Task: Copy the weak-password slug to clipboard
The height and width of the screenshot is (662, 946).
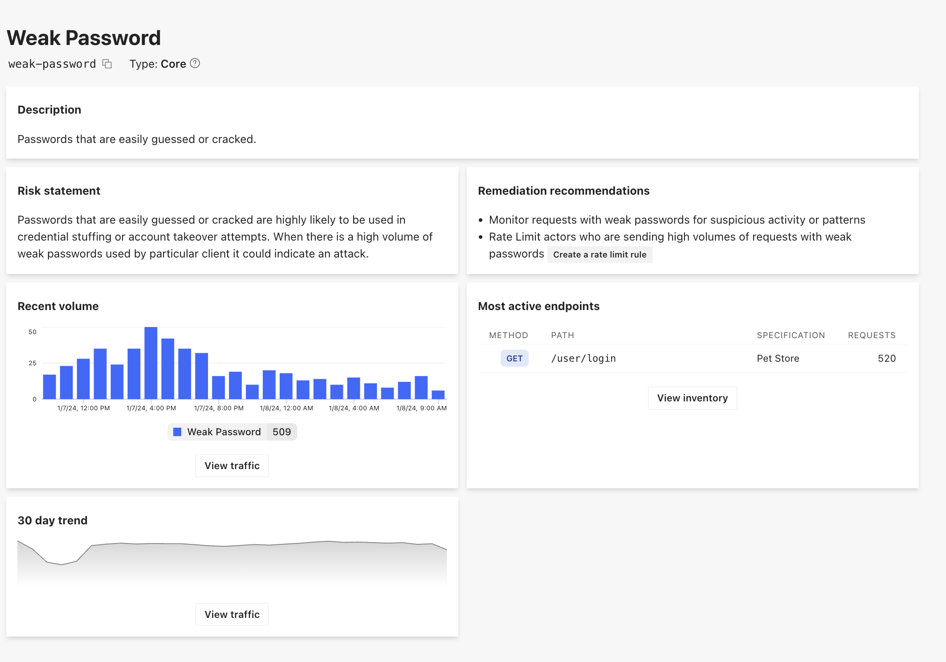Action: coord(107,64)
